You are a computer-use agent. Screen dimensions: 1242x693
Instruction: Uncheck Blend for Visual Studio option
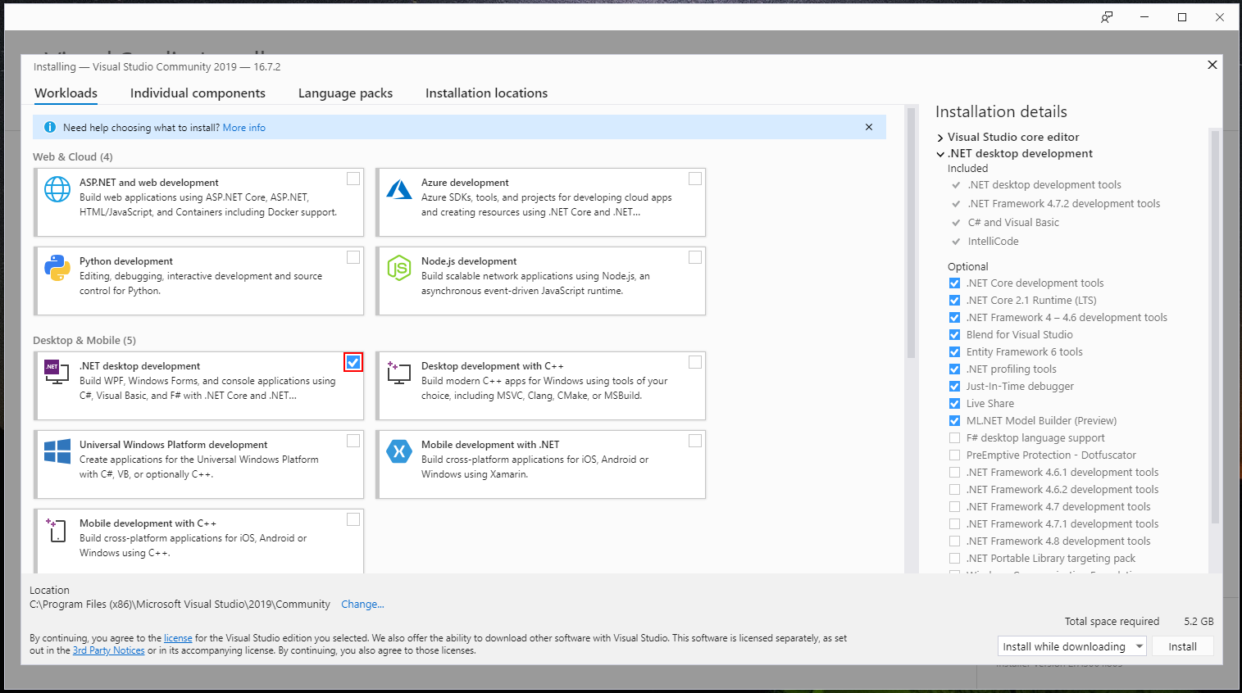pos(954,335)
